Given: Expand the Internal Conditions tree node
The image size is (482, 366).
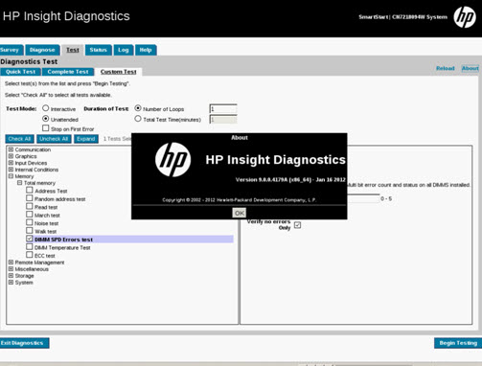Looking at the screenshot, I should click(x=11, y=170).
